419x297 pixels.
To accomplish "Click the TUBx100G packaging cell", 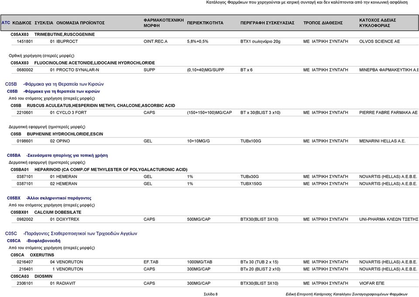I will (x=251, y=141).
